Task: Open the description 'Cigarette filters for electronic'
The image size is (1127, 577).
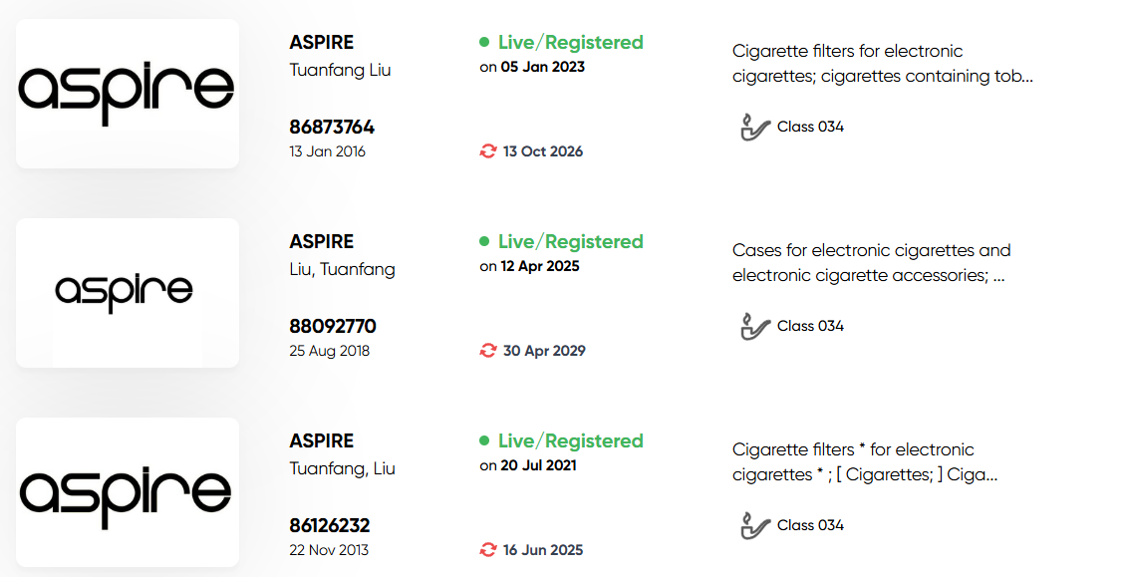Action: [x=883, y=64]
